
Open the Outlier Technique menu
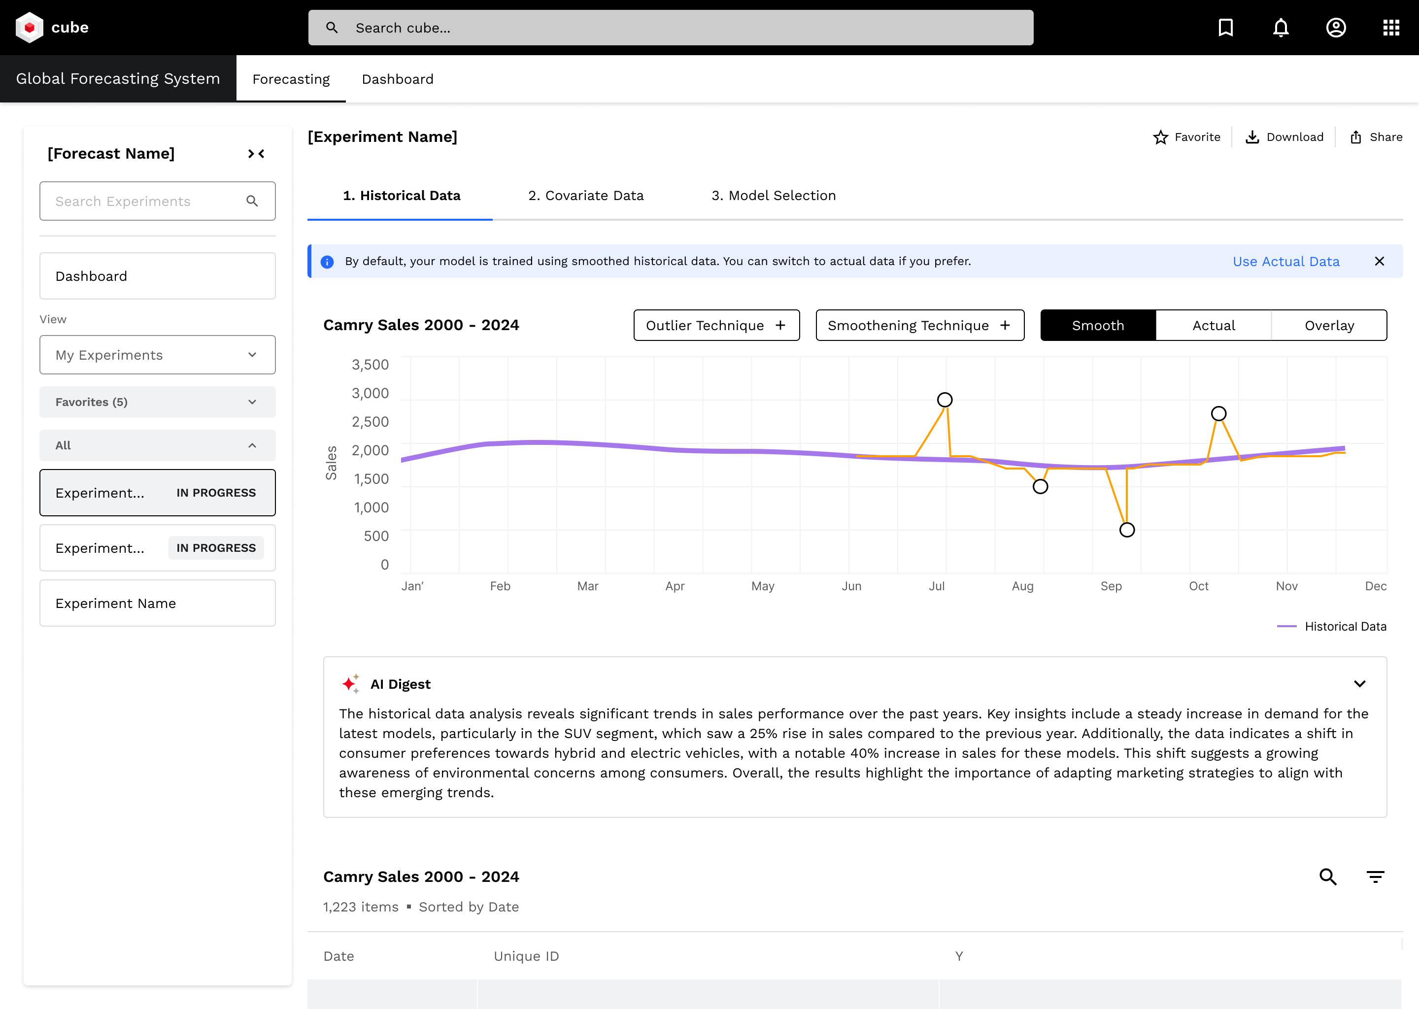point(716,325)
